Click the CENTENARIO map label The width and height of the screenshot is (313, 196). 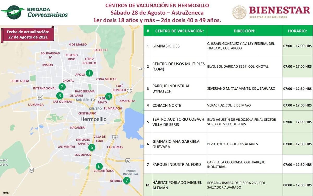tap(87, 113)
